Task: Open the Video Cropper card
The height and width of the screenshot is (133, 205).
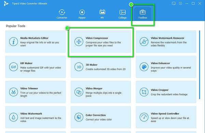Action: click(x=166, y=92)
